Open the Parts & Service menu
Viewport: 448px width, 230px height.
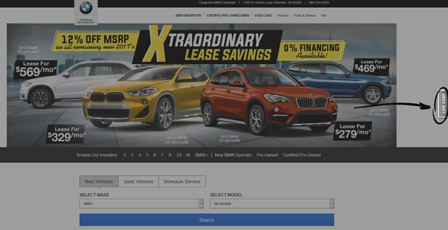[x=305, y=16]
